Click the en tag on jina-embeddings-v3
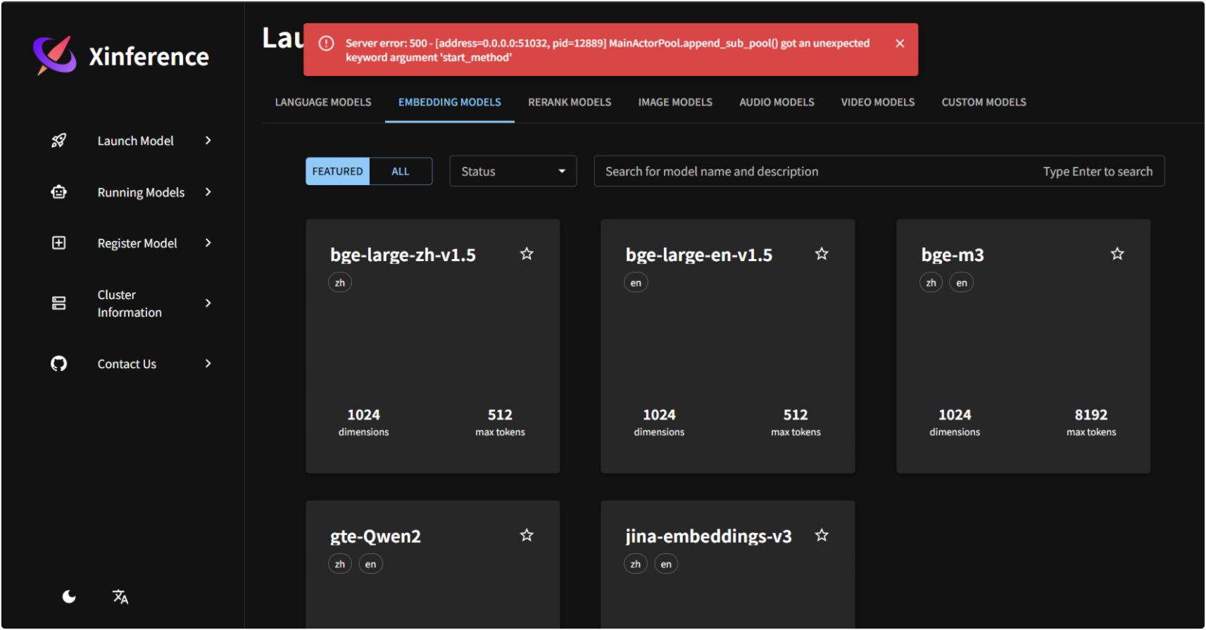1206x630 pixels. (x=666, y=565)
